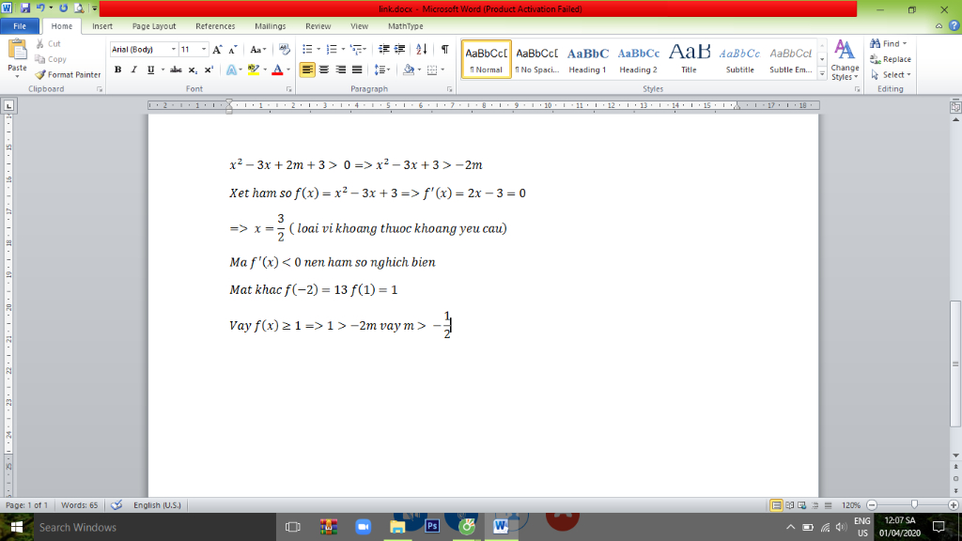Open the ruler tab selector button

tap(8, 105)
